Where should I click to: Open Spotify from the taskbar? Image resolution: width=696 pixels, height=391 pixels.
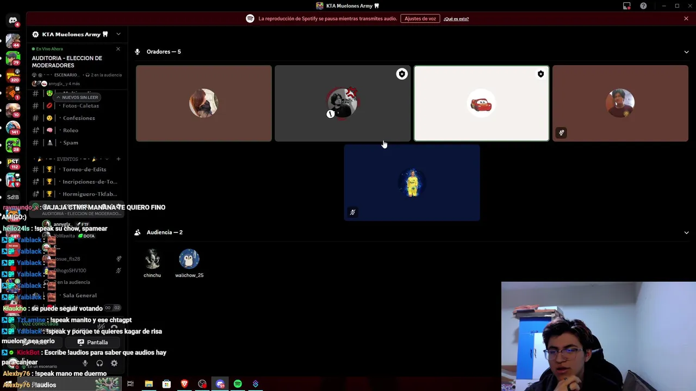pos(238,384)
